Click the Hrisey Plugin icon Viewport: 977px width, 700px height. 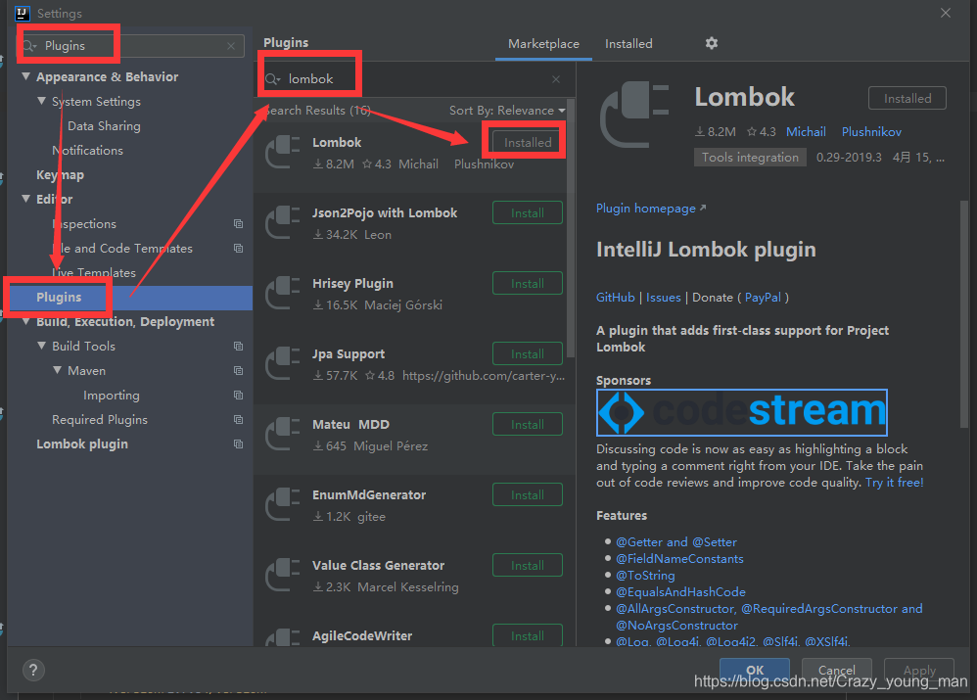[x=283, y=294]
